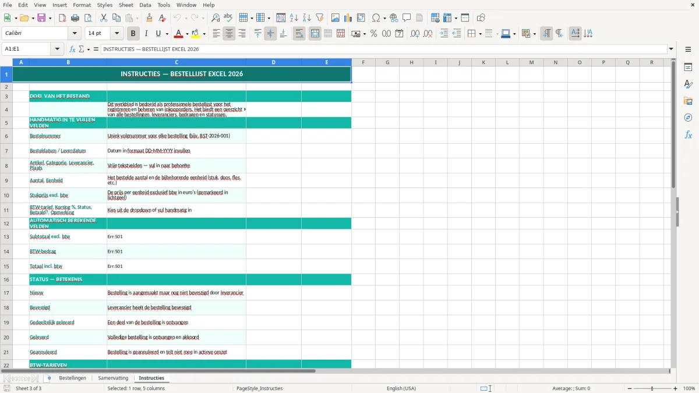
Task: Click the Insert Chart icon
Action: click(x=348, y=18)
